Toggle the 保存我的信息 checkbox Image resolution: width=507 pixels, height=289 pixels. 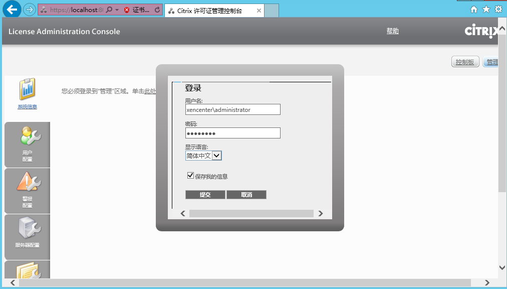click(x=190, y=176)
